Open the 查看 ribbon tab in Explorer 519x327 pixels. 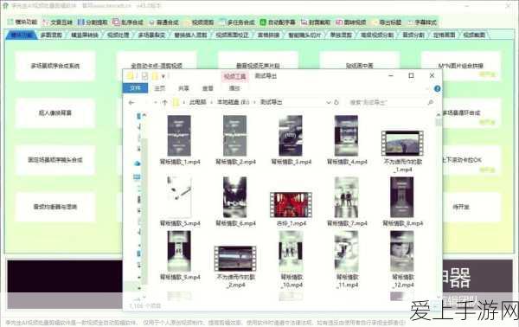[x=208, y=88]
